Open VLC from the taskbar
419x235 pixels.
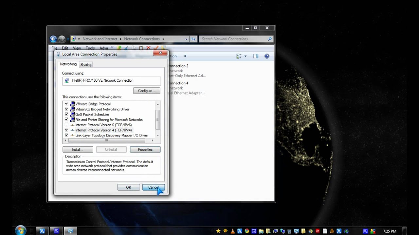click(x=233, y=231)
